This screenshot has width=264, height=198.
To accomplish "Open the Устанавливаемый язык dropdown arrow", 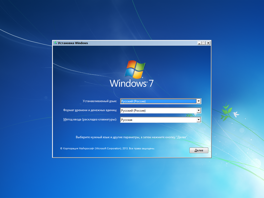I will 199,101.
